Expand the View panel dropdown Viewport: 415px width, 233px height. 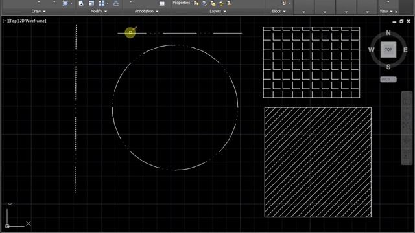pyautogui.click(x=386, y=12)
